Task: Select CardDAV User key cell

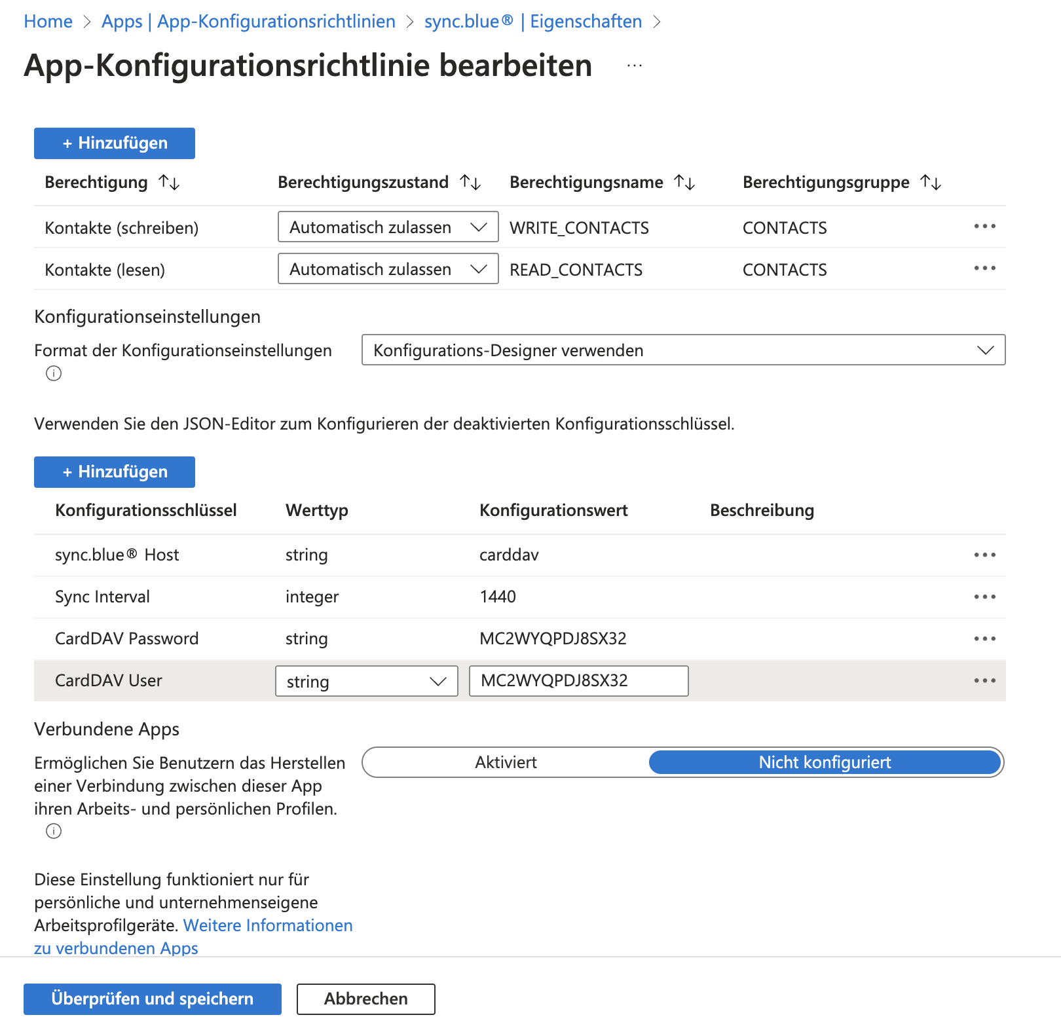Action: click(x=109, y=681)
